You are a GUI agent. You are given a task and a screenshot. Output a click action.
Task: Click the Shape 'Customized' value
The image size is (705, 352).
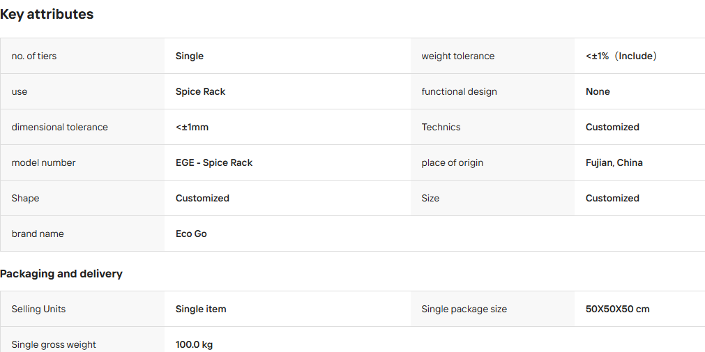tap(202, 198)
